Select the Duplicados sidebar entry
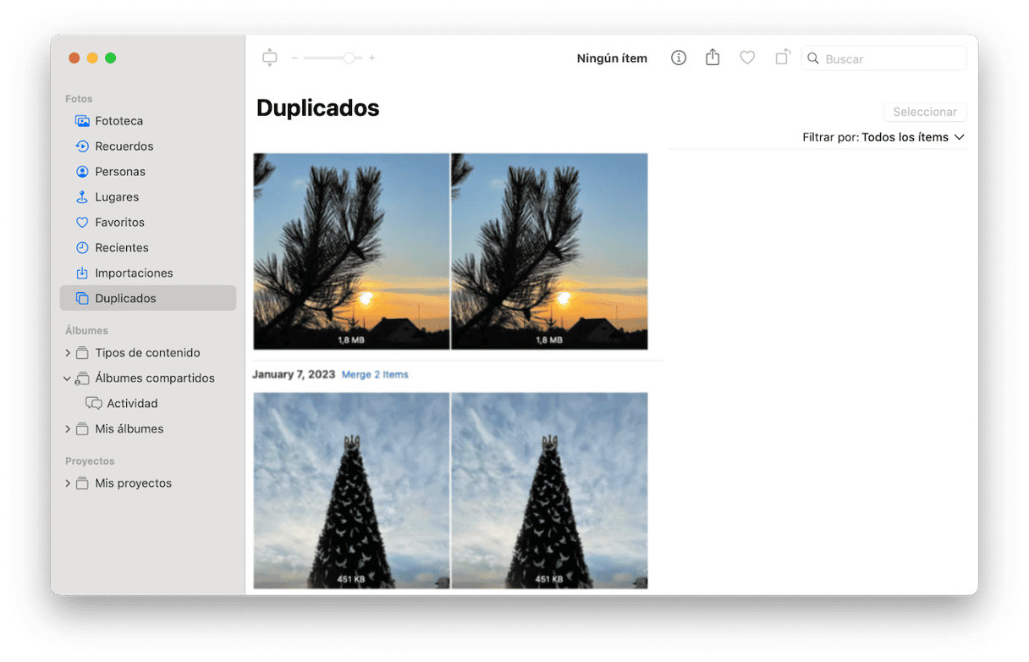 click(x=148, y=299)
